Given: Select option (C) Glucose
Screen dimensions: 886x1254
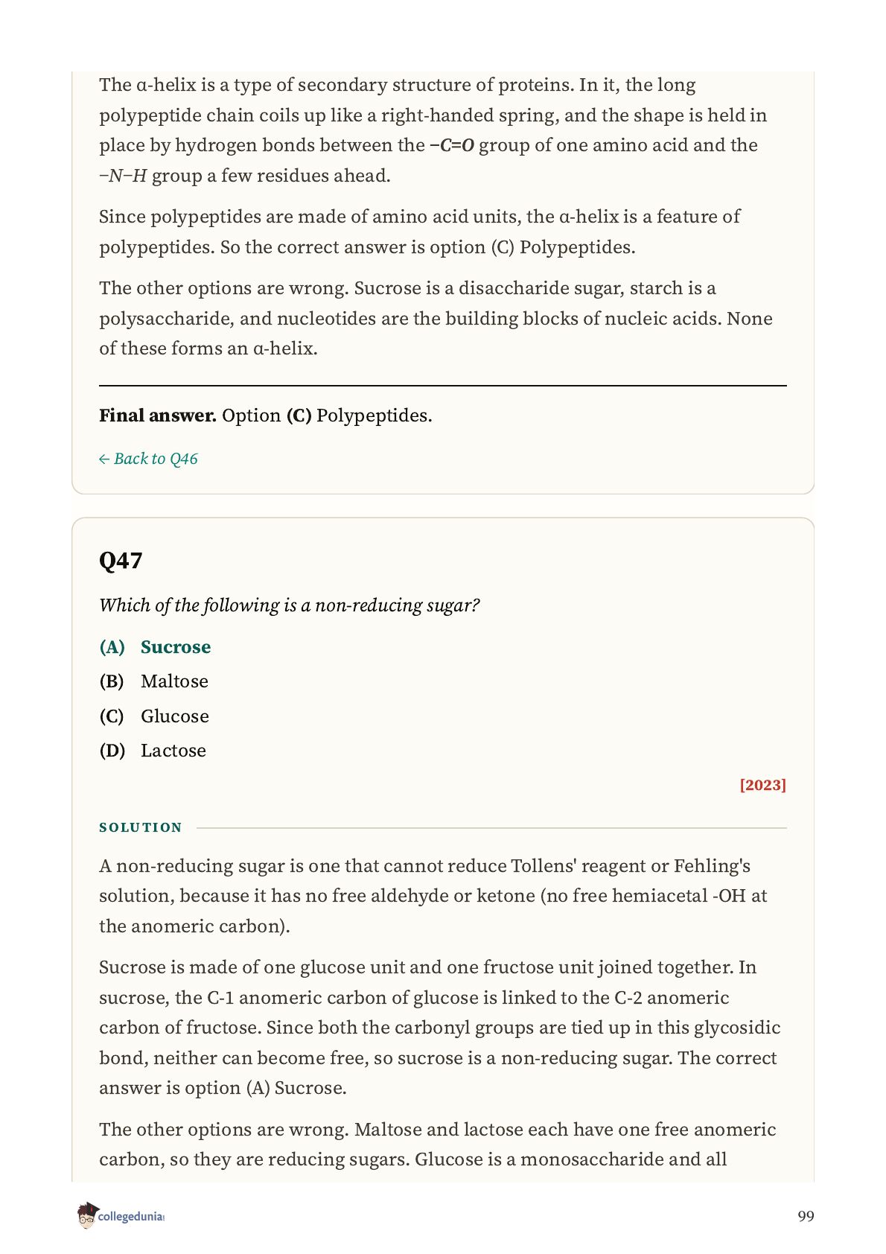Looking at the screenshot, I should click(x=154, y=716).
